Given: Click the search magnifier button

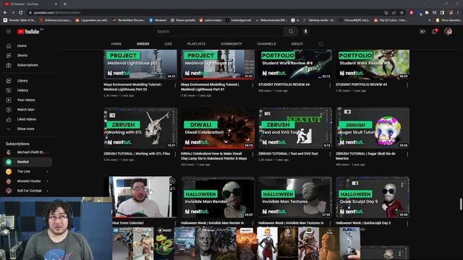Looking at the screenshot, I should click(291, 32).
